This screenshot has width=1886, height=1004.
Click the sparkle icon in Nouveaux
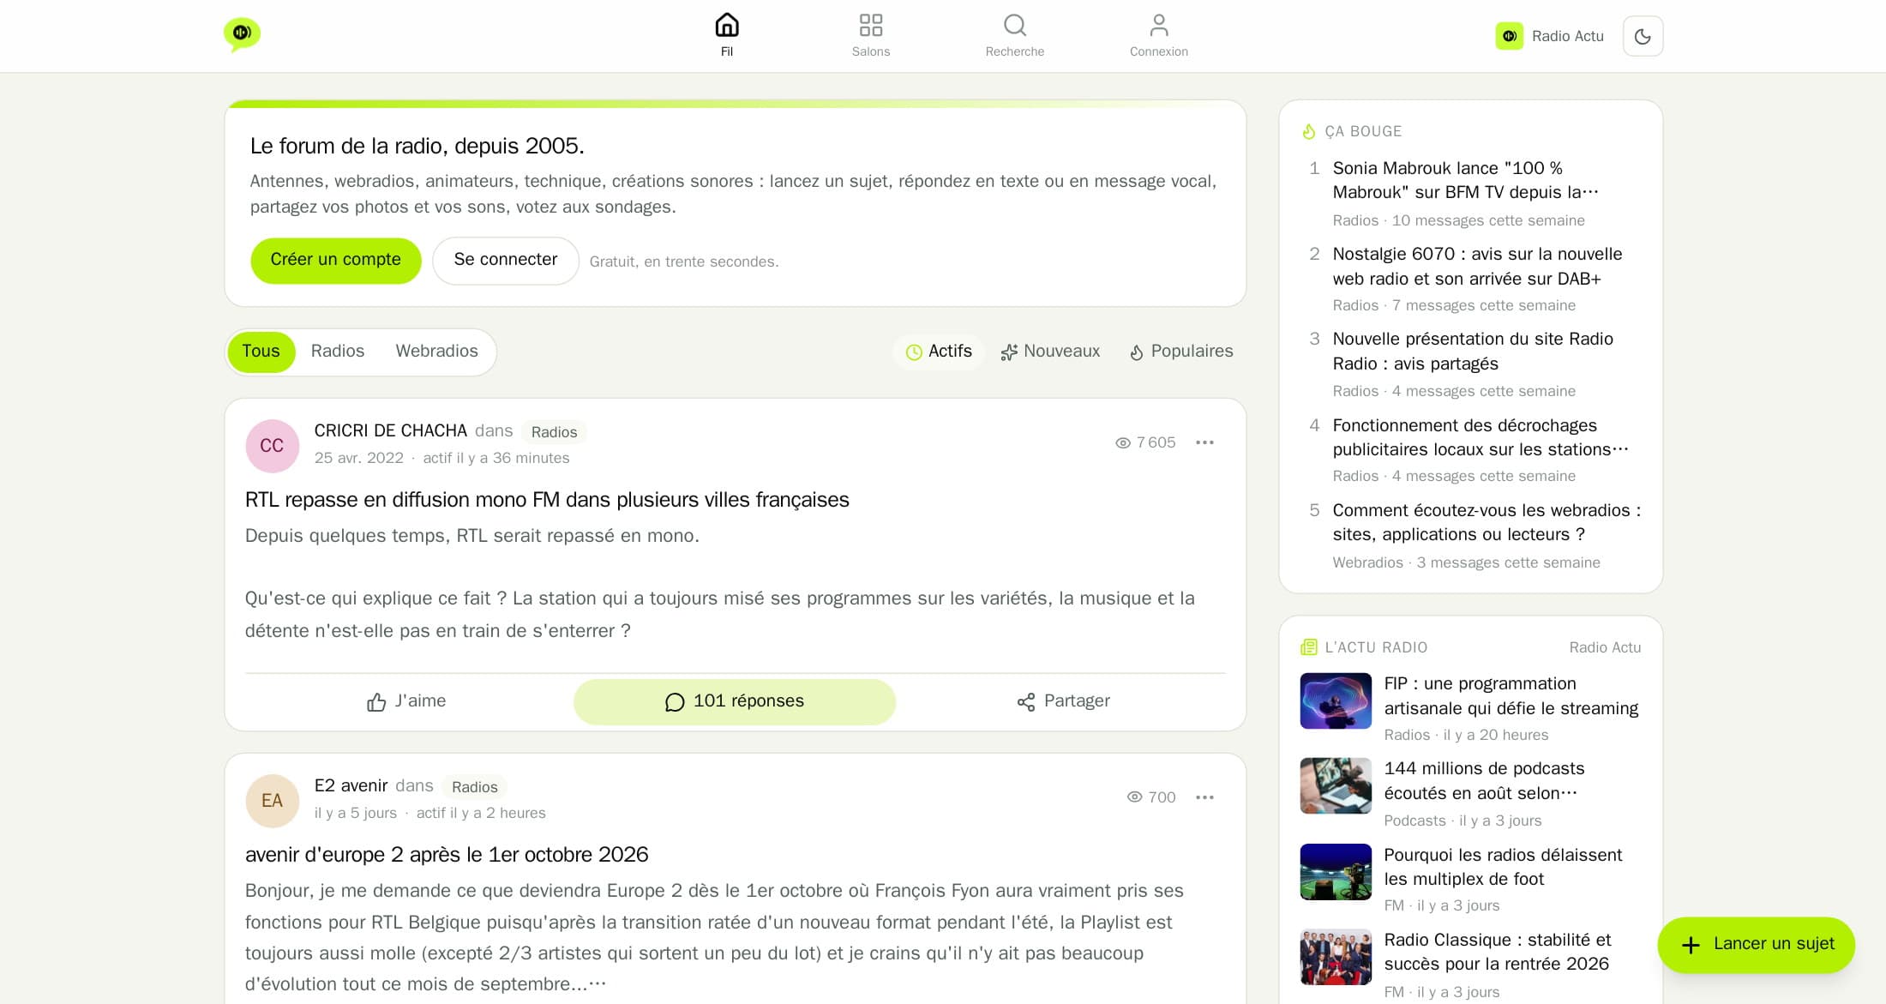click(1009, 352)
